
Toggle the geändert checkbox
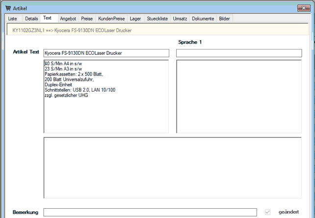tap(267, 212)
